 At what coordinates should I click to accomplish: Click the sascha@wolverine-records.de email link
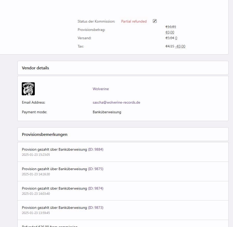(116, 102)
